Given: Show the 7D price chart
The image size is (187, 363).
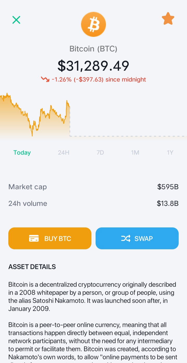Looking at the screenshot, I should pos(100,153).
